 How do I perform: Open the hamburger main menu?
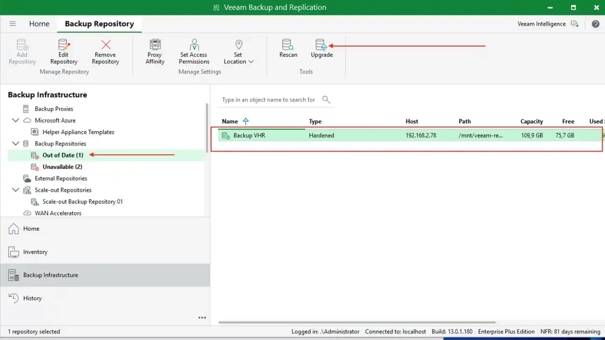[13, 24]
